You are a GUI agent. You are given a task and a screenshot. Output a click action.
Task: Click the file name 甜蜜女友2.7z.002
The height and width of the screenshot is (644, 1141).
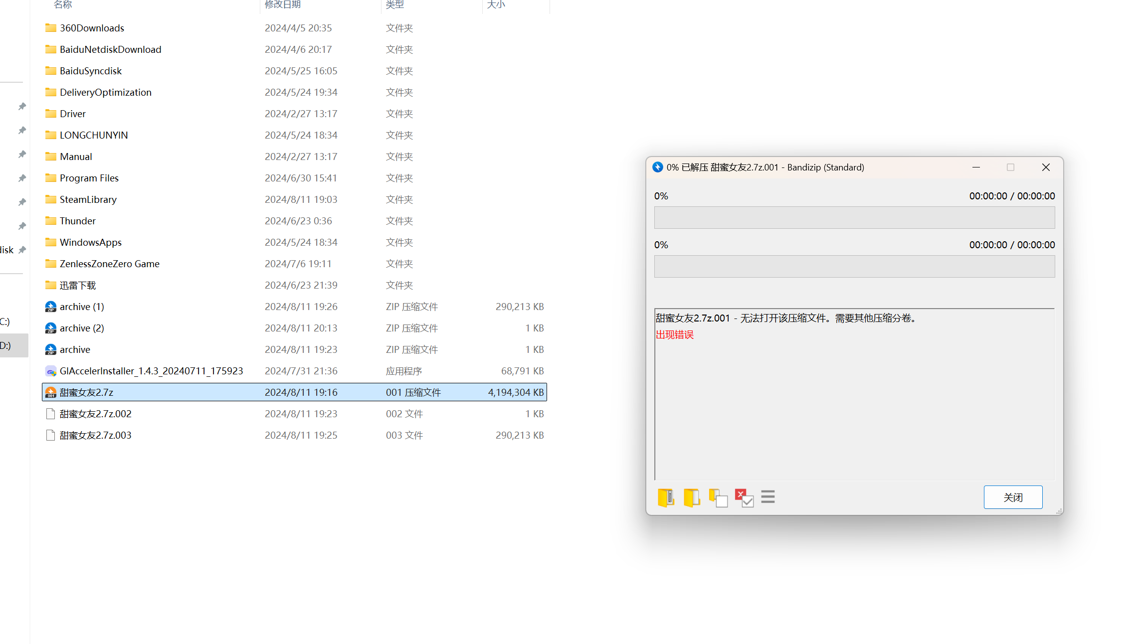(x=95, y=414)
